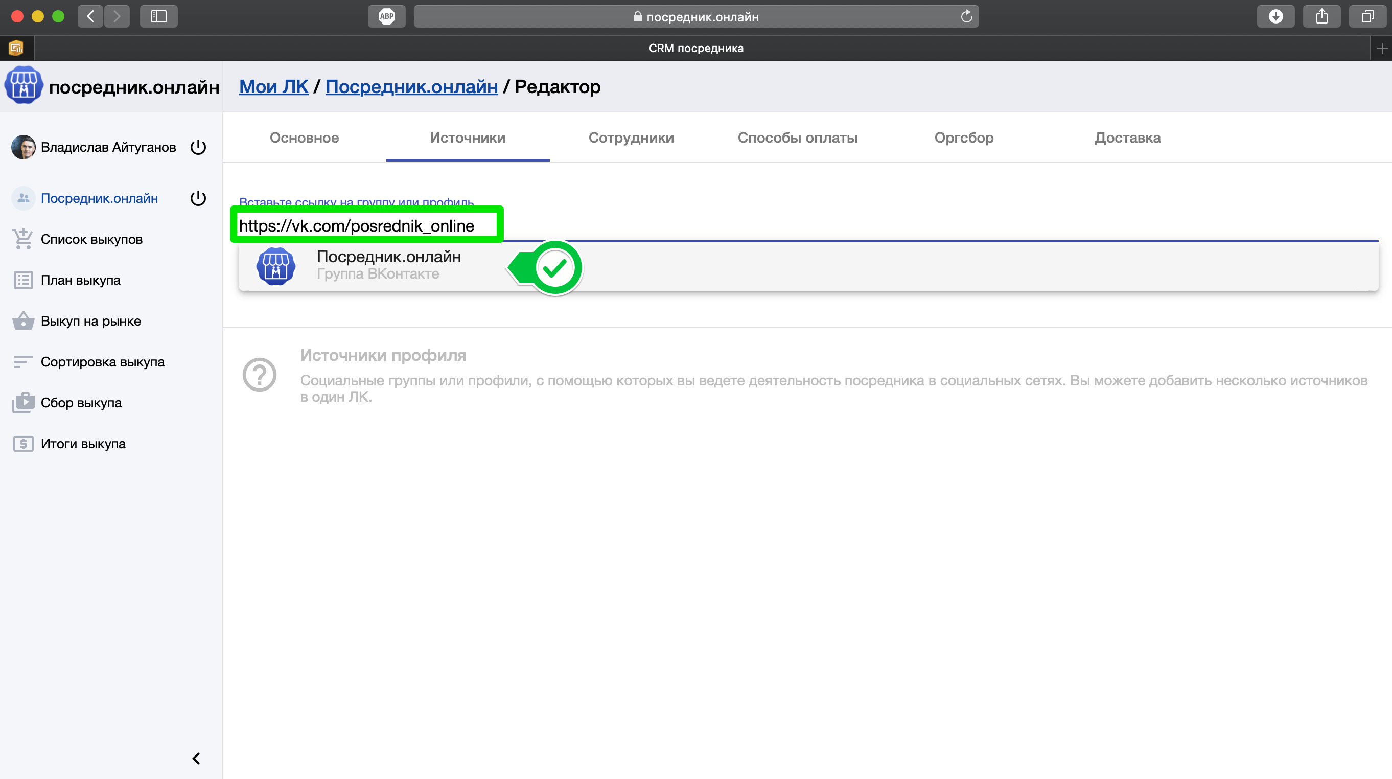
Task: Open Сортировка выкупа sort icon
Action: point(22,362)
